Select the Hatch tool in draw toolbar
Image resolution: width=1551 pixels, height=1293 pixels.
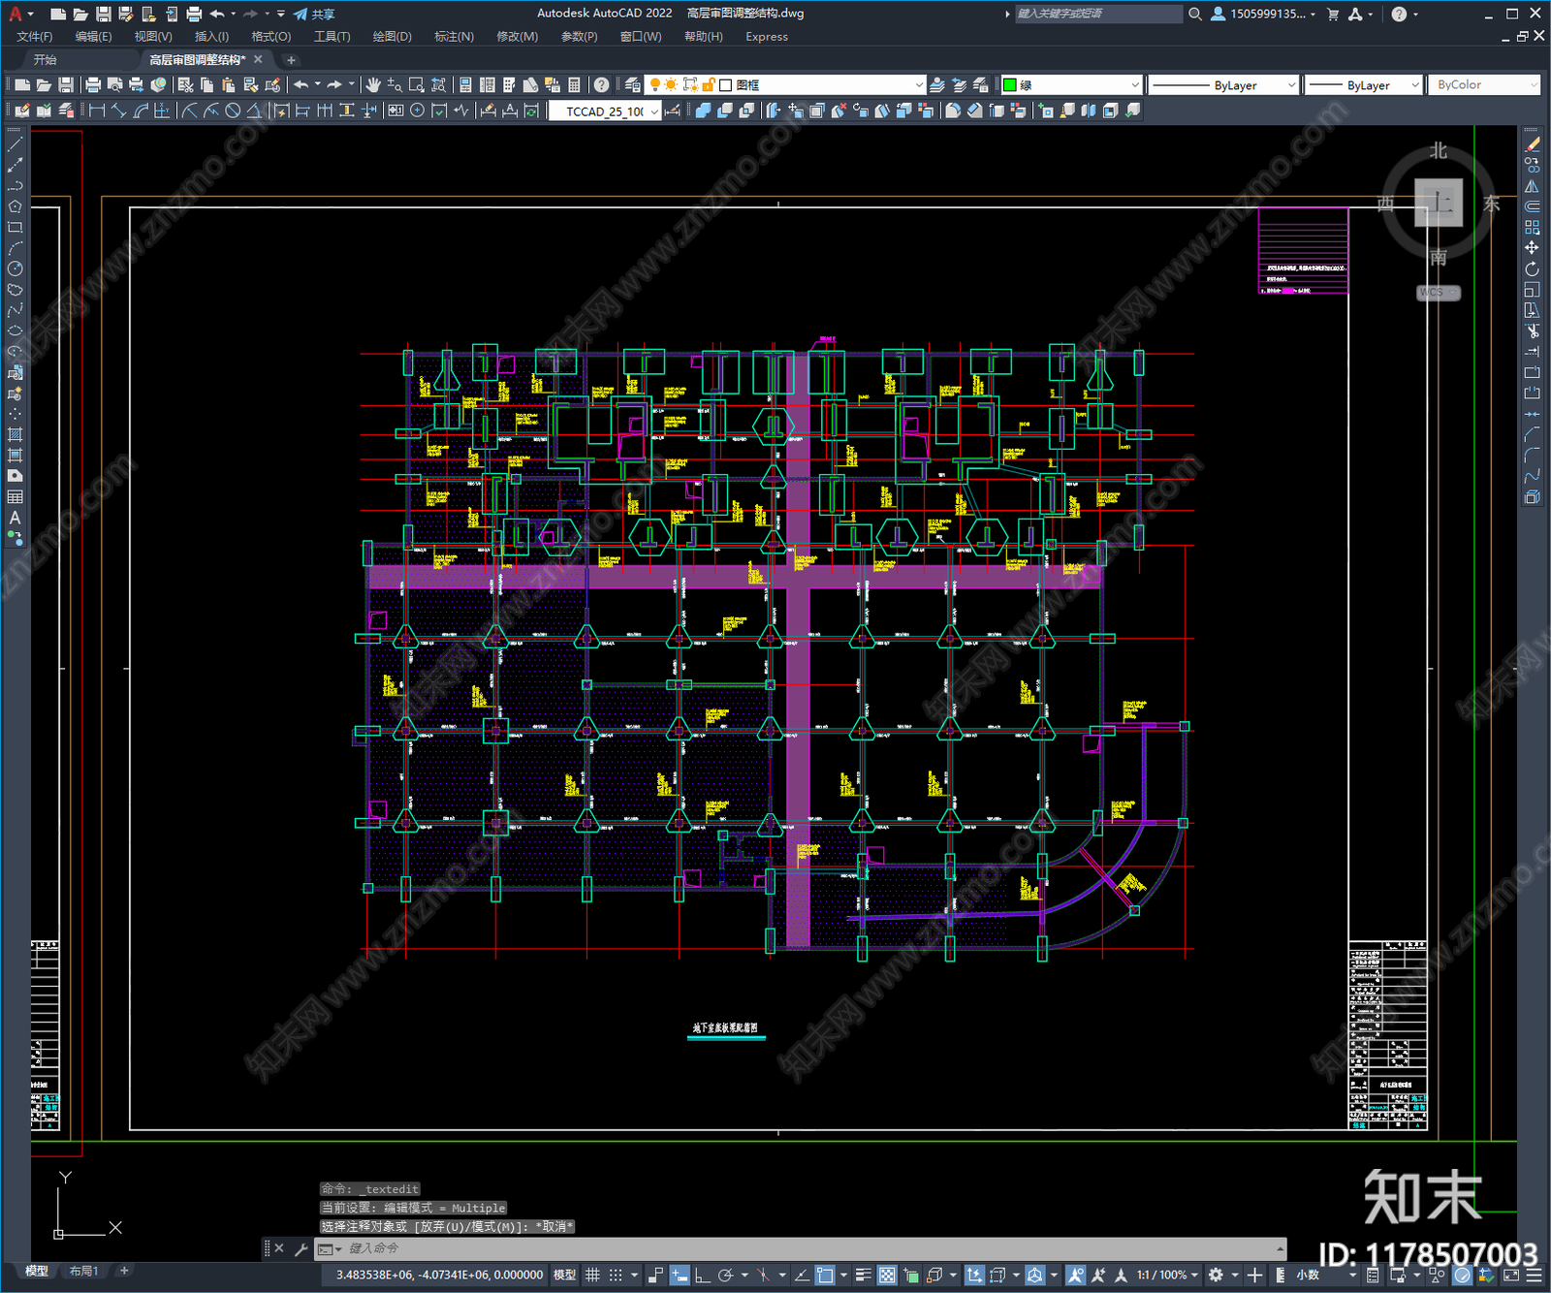[x=15, y=434]
